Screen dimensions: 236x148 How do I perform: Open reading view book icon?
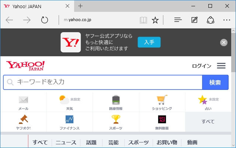143,20
